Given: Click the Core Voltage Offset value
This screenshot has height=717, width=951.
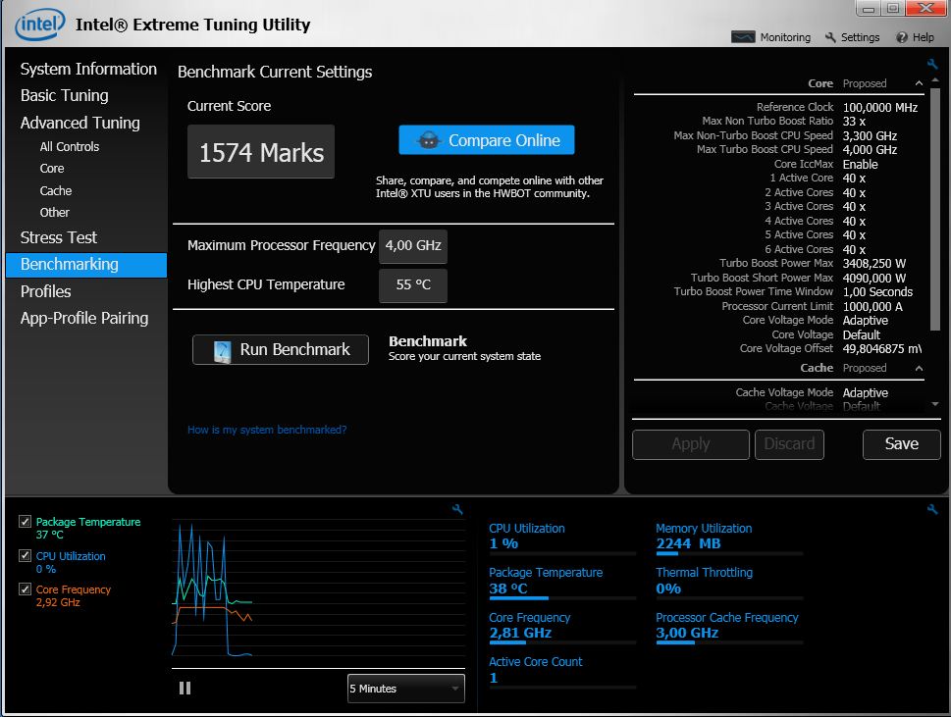Looking at the screenshot, I should [x=882, y=349].
